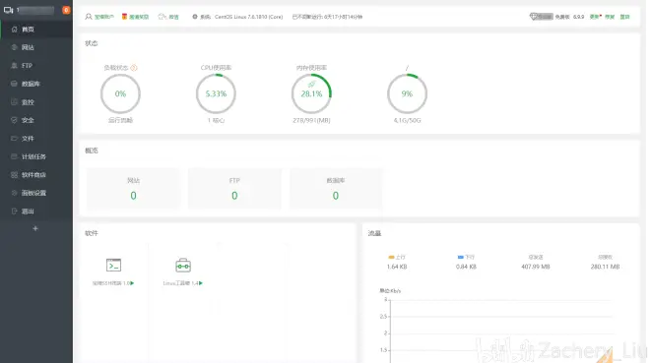Click the user account icon in top bar
The width and height of the screenshot is (650, 363).
[x=89, y=17]
